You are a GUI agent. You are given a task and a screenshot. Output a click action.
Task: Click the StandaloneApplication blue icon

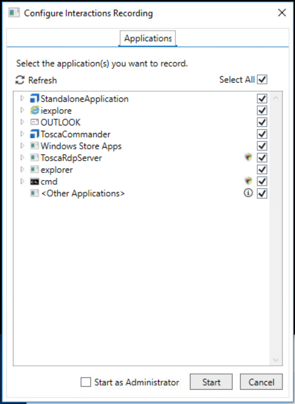[34, 99]
